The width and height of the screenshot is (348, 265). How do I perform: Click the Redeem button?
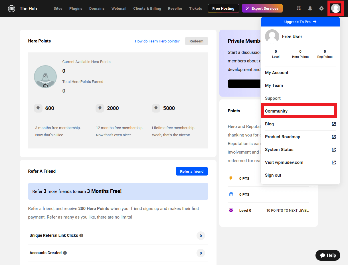197,41
